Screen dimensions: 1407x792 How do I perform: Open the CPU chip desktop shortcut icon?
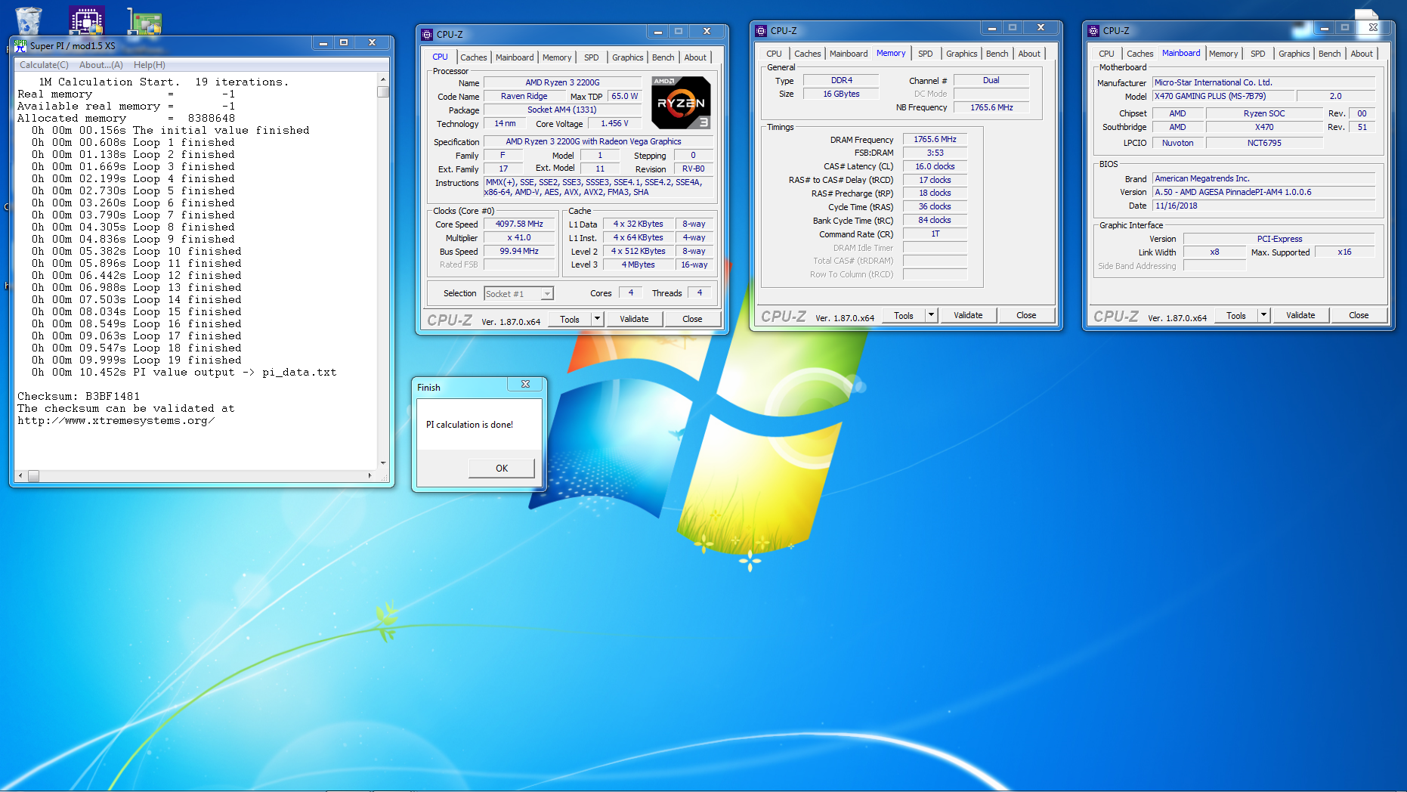point(86,20)
